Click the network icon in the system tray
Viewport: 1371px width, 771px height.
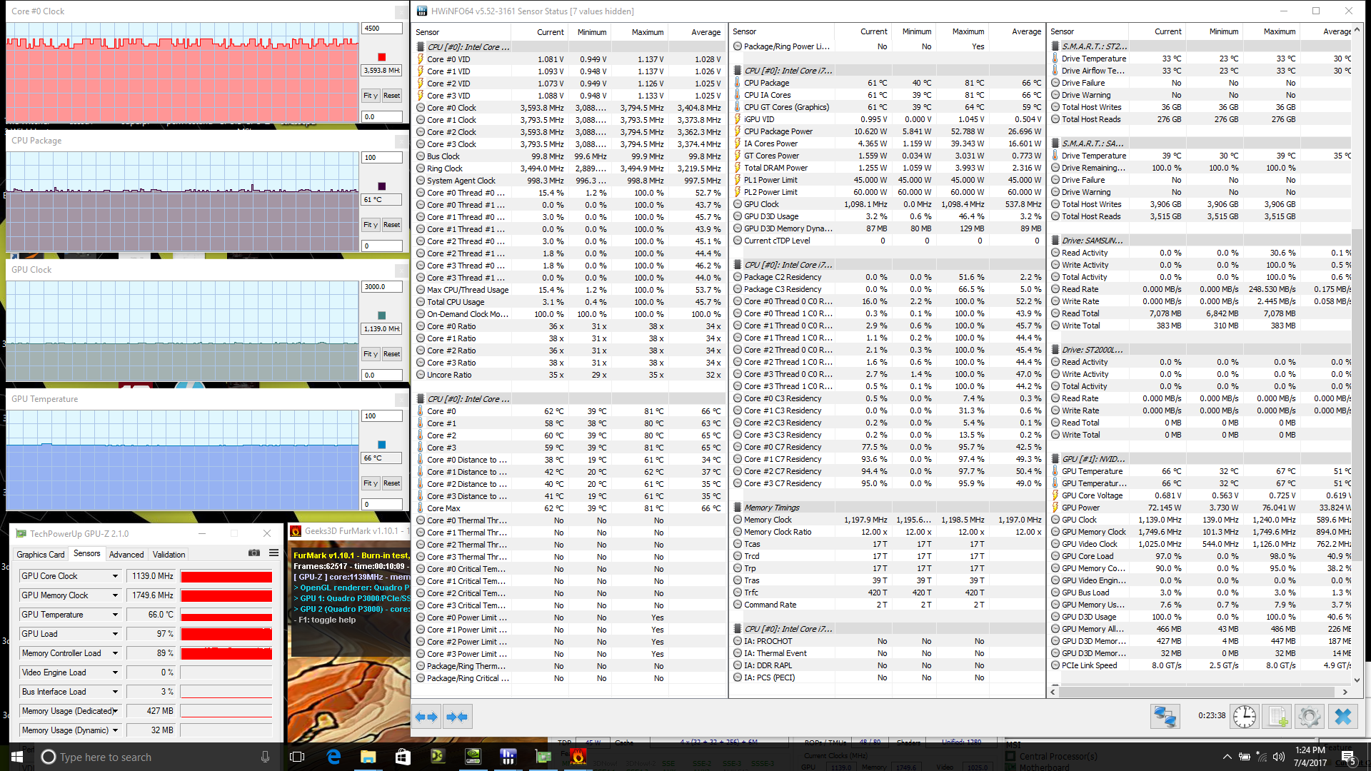(1262, 757)
